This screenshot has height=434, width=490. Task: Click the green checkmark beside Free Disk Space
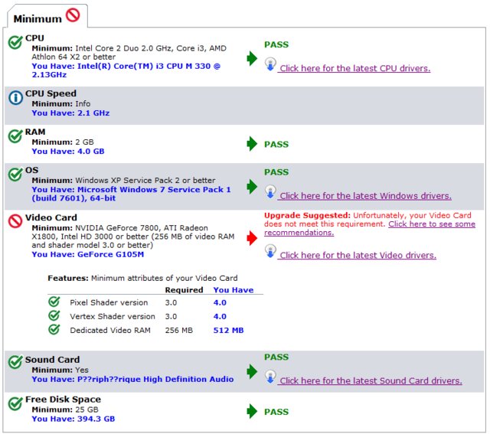[x=15, y=403]
